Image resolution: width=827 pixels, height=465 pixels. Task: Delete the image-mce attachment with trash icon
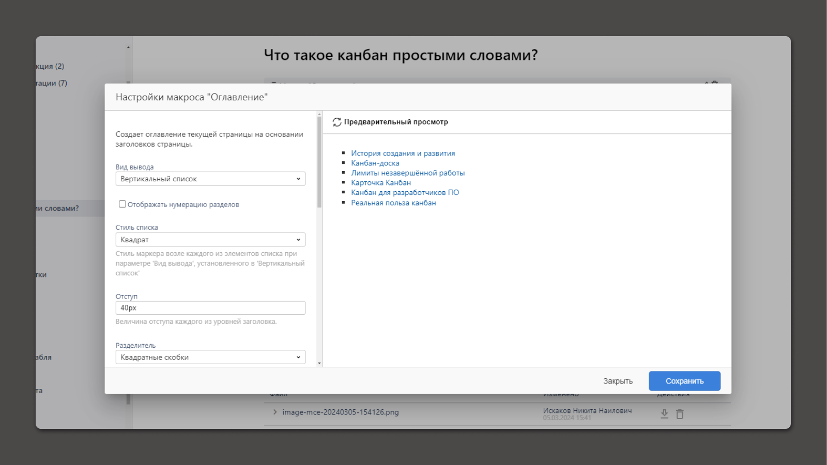[x=680, y=414]
